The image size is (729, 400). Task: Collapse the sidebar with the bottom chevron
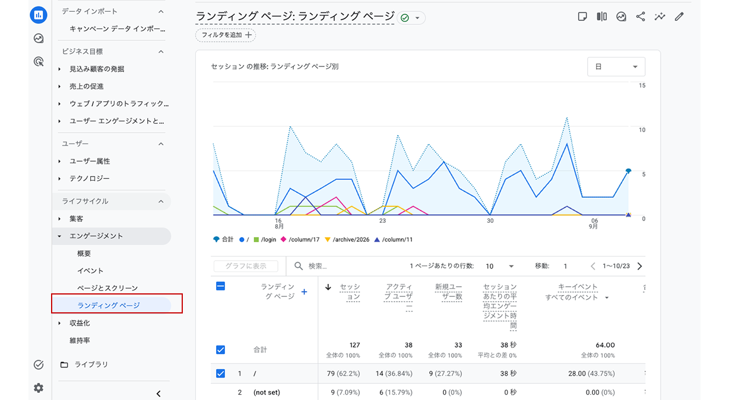(159, 393)
